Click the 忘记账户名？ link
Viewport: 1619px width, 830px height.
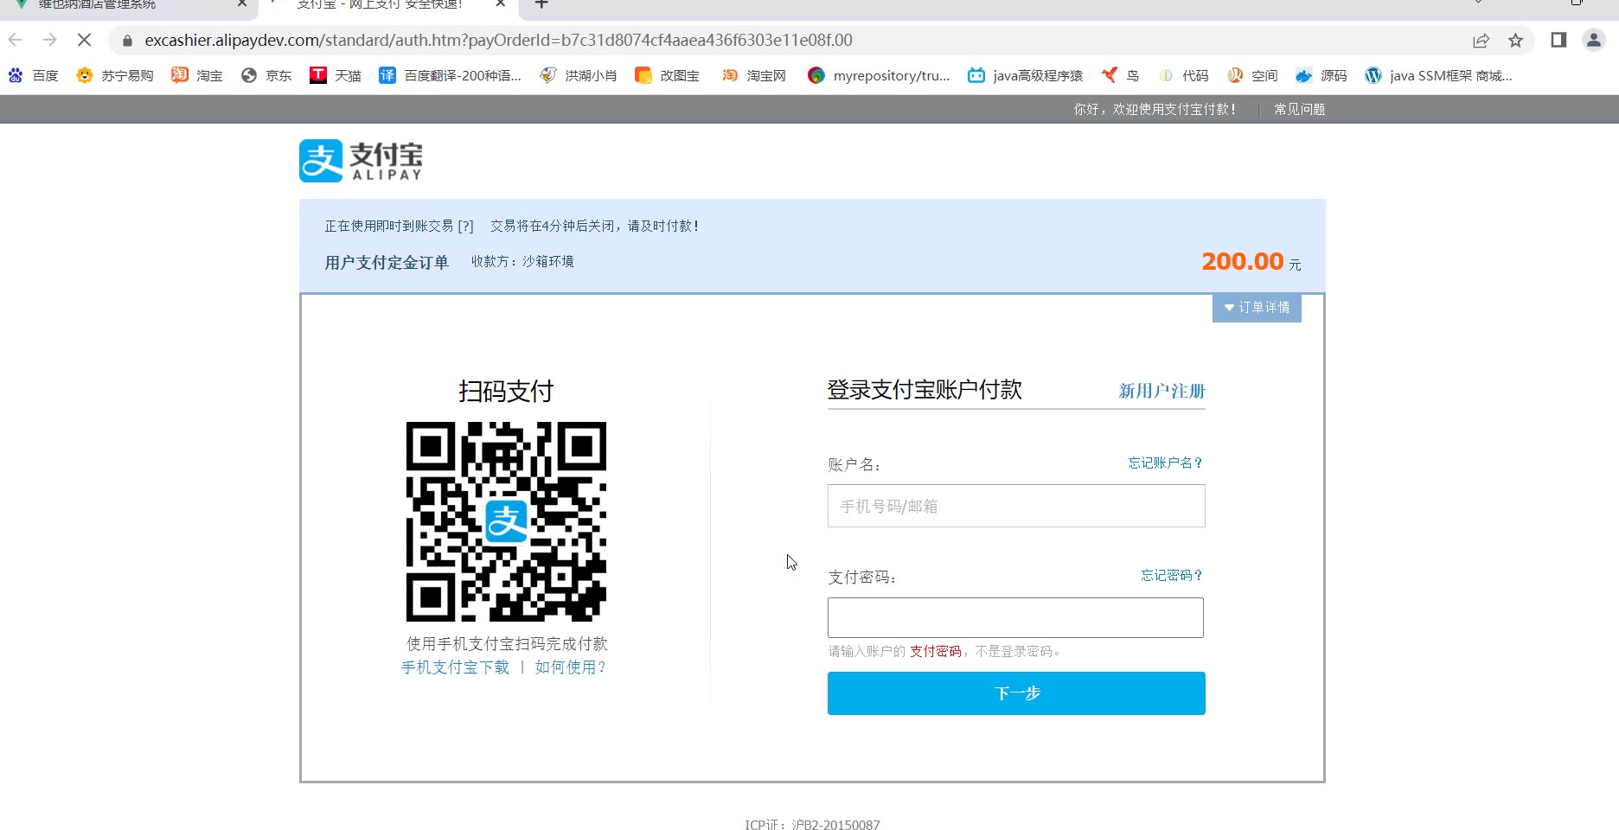click(x=1165, y=463)
